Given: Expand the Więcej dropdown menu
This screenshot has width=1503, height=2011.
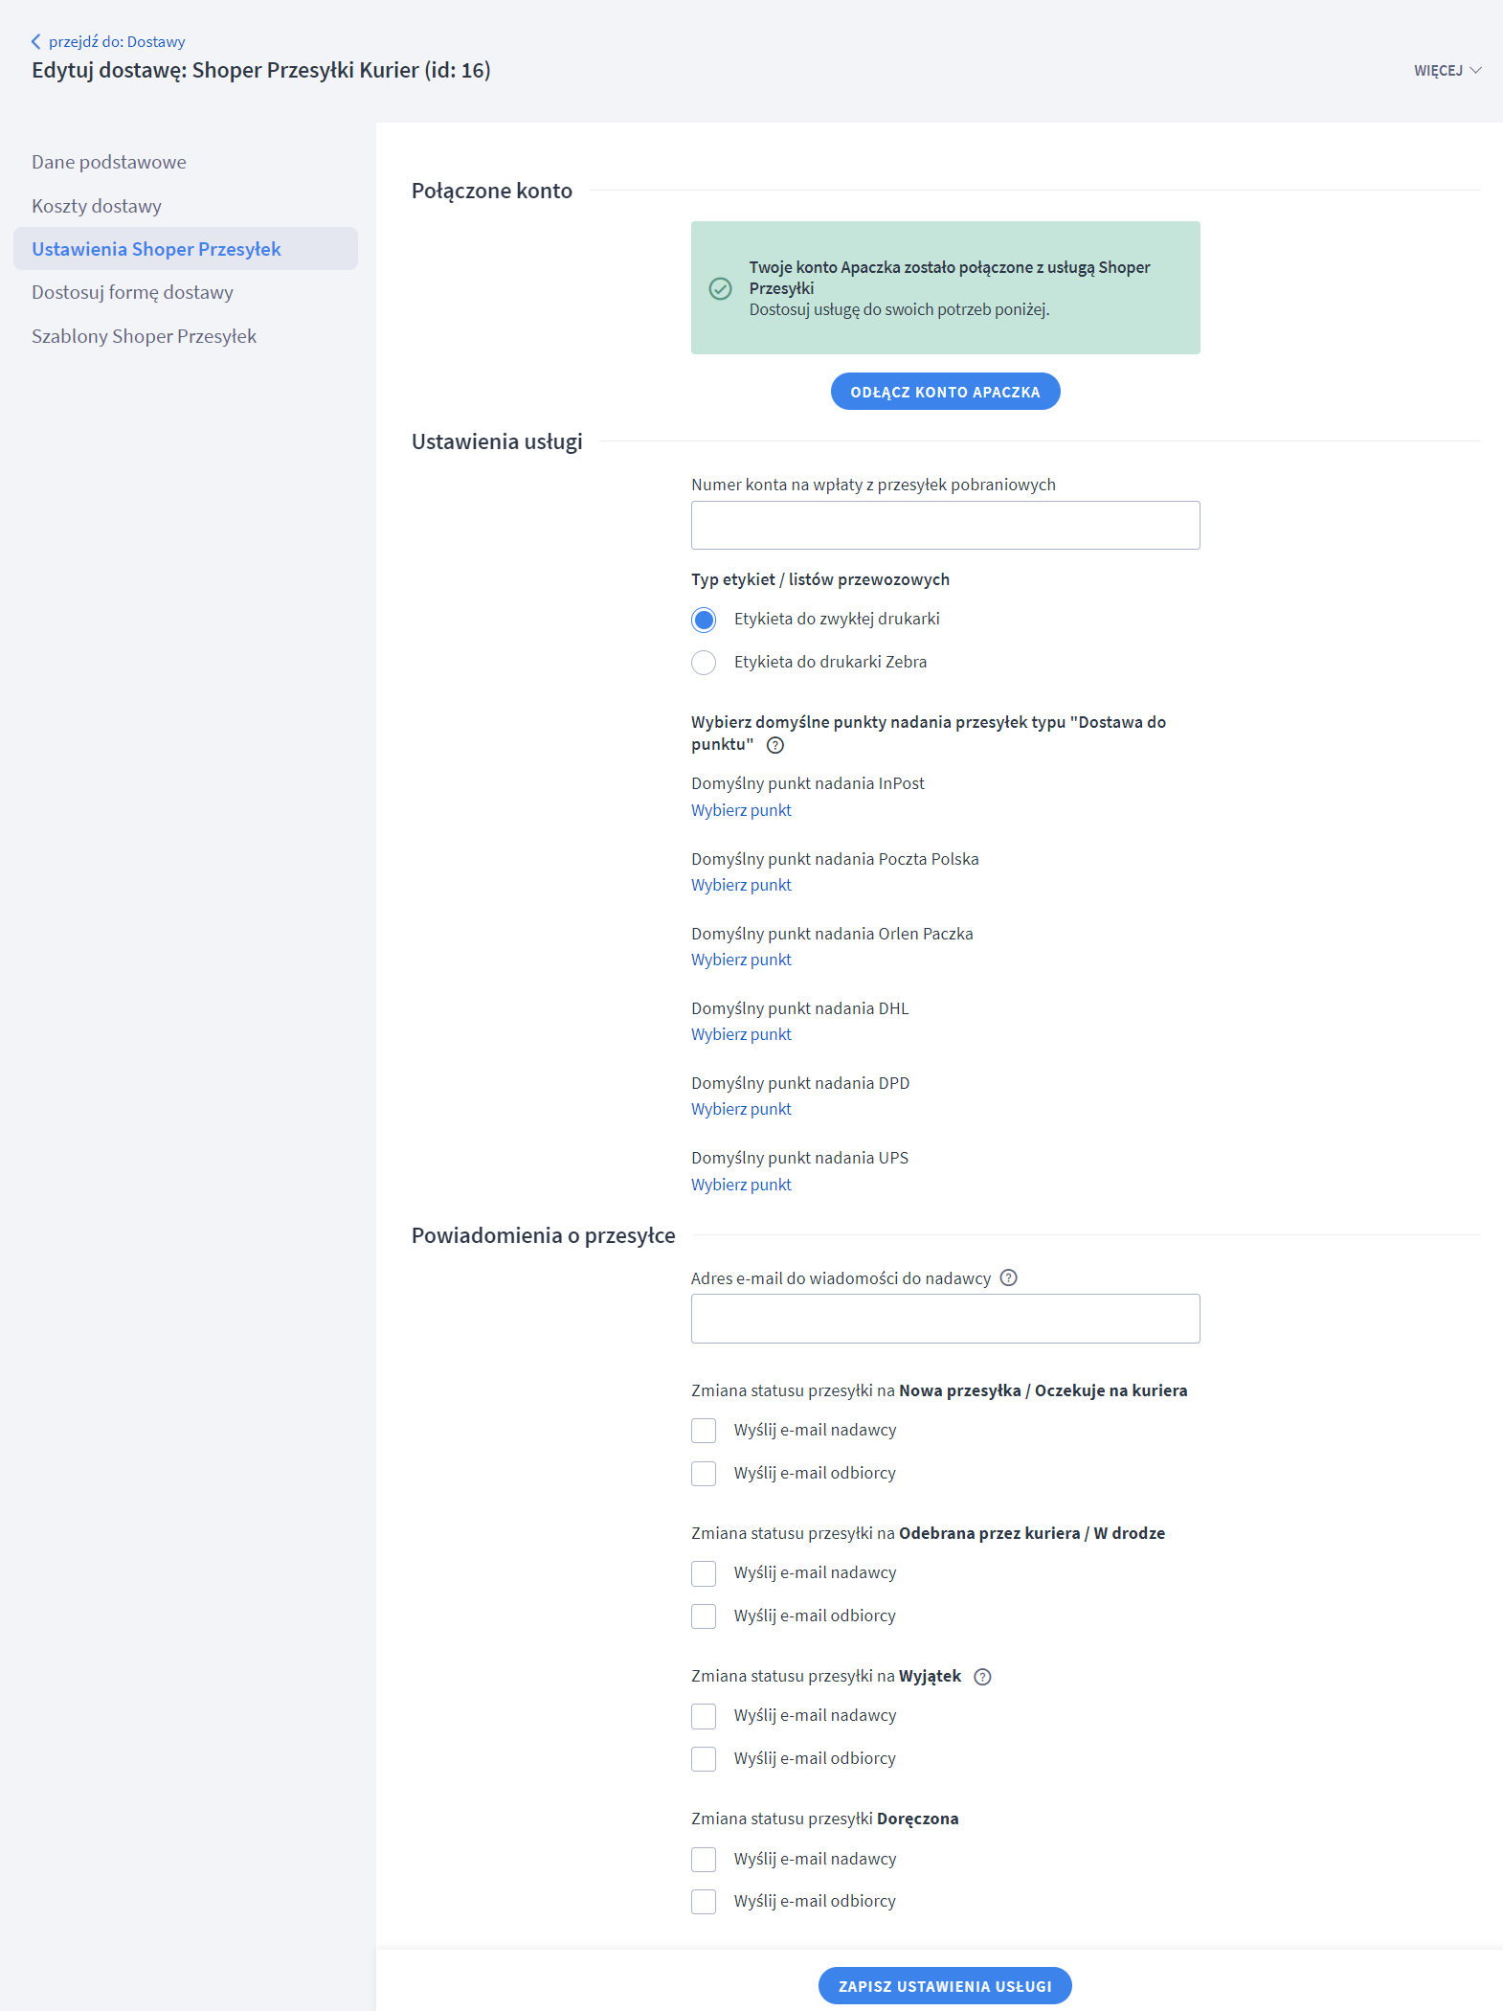Looking at the screenshot, I should [x=1447, y=70].
